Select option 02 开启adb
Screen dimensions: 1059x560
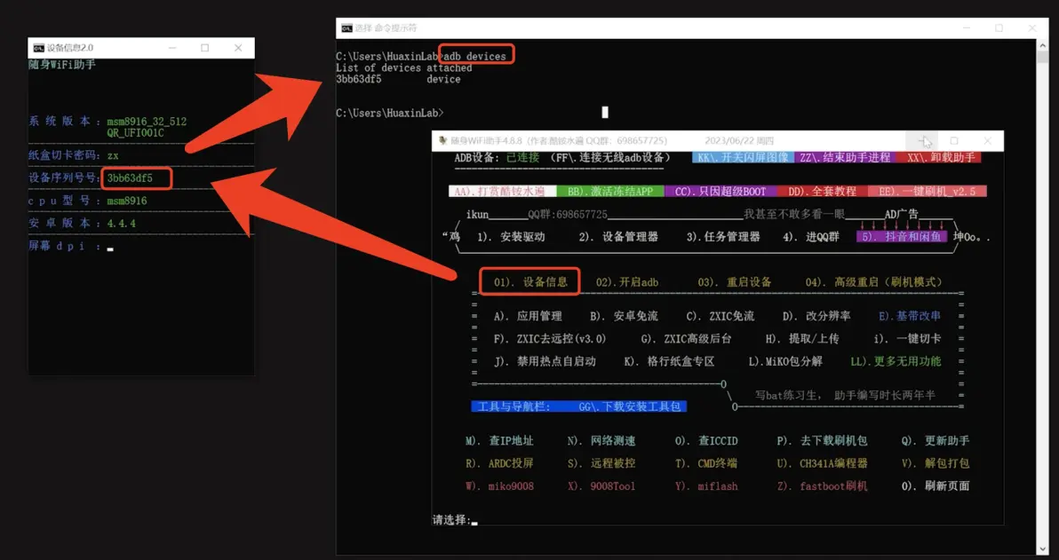click(x=626, y=282)
